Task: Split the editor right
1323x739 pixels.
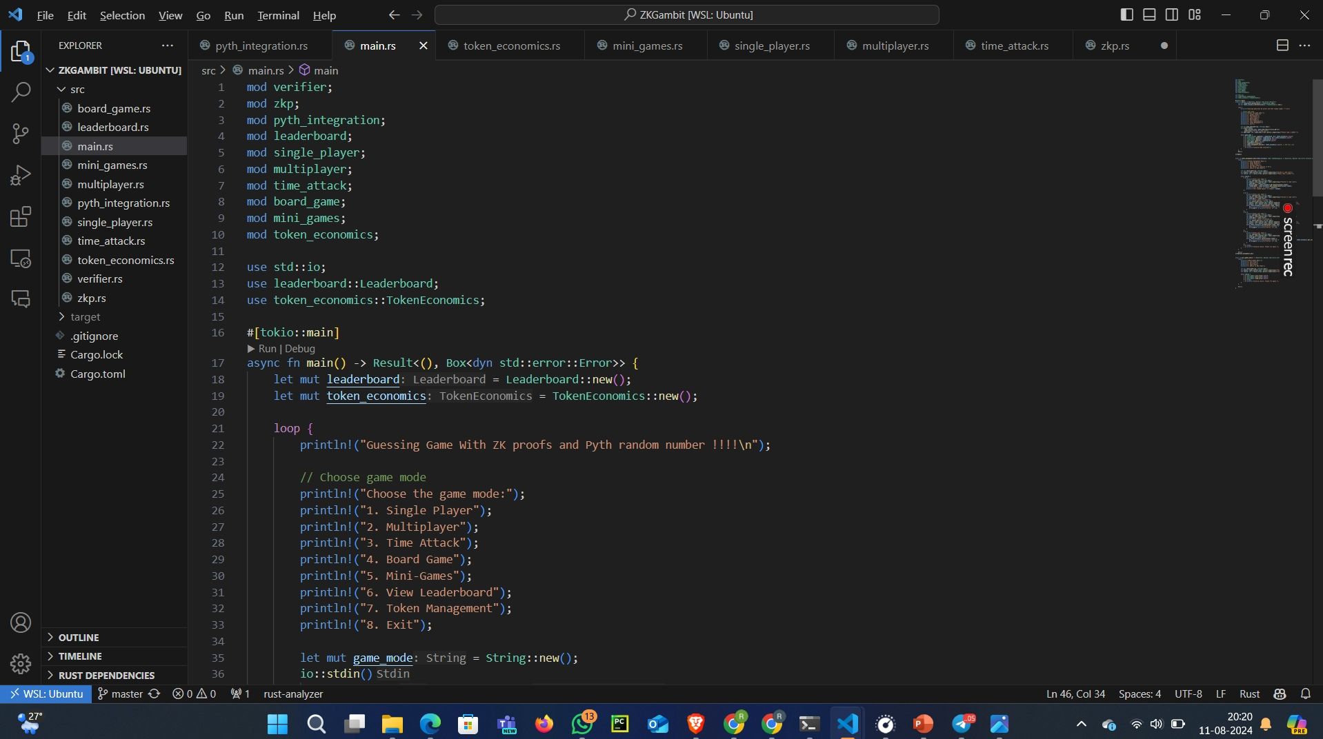Action: [x=1282, y=45]
